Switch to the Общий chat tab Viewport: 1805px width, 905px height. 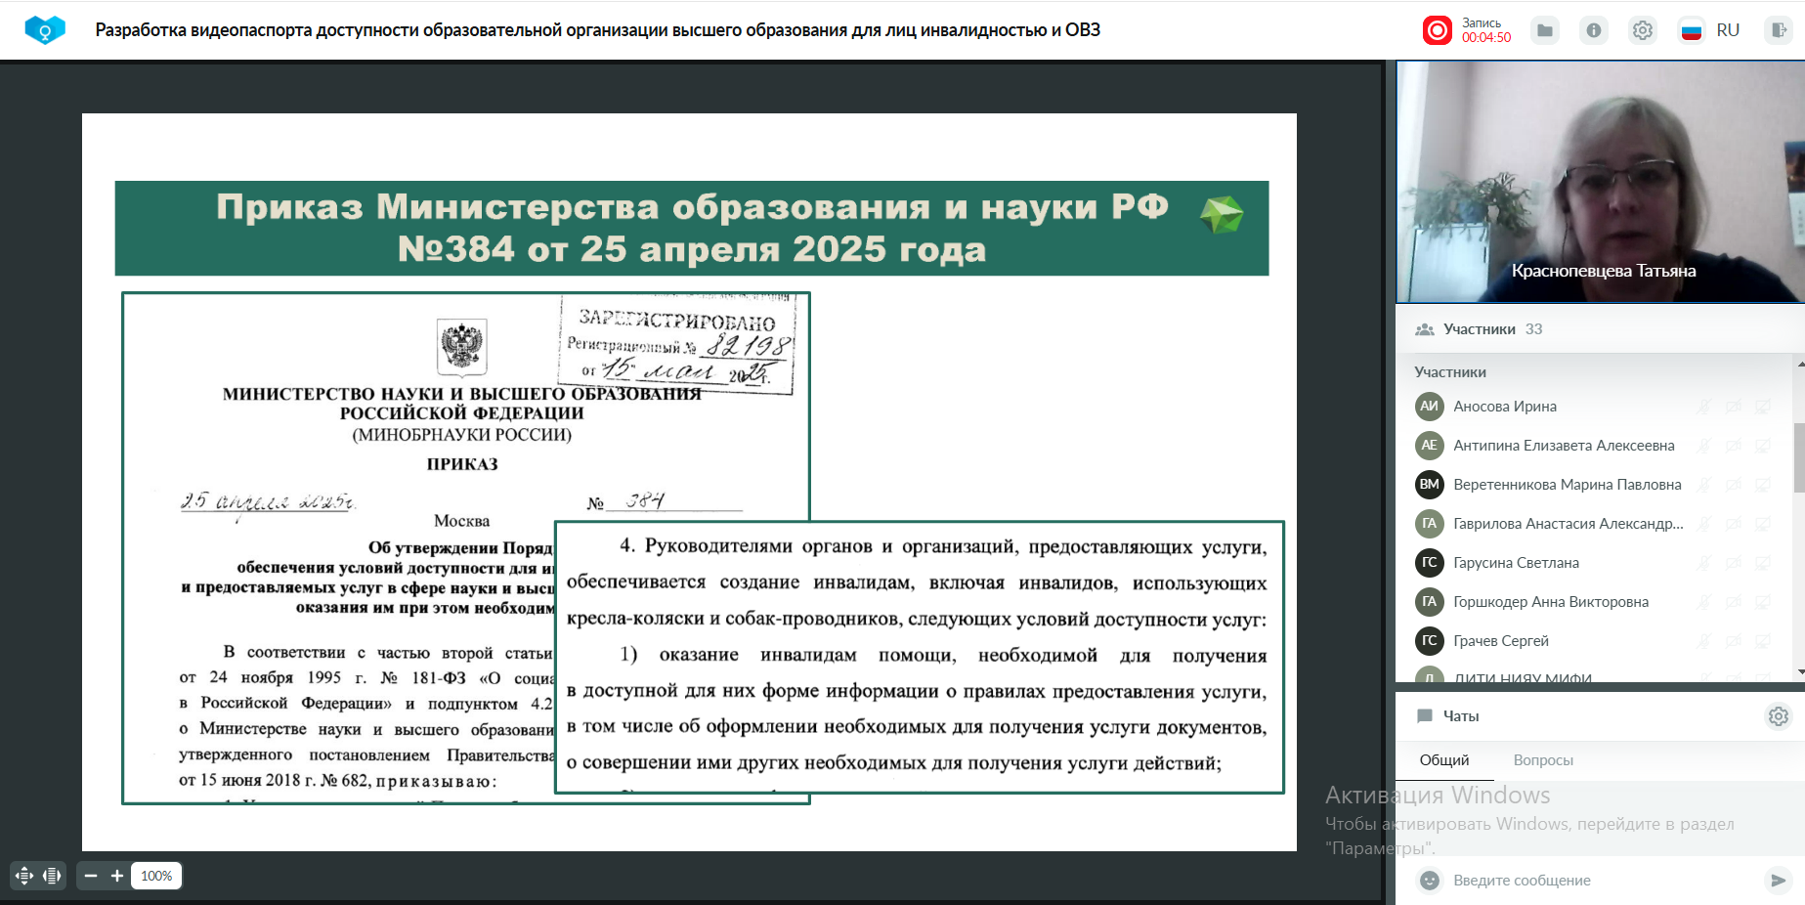[x=1444, y=760]
